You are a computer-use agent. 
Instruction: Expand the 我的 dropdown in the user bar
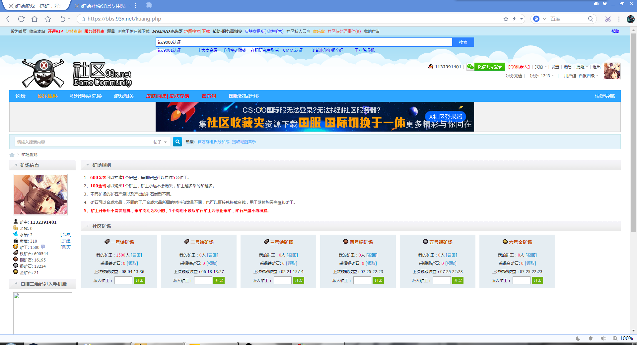point(545,67)
